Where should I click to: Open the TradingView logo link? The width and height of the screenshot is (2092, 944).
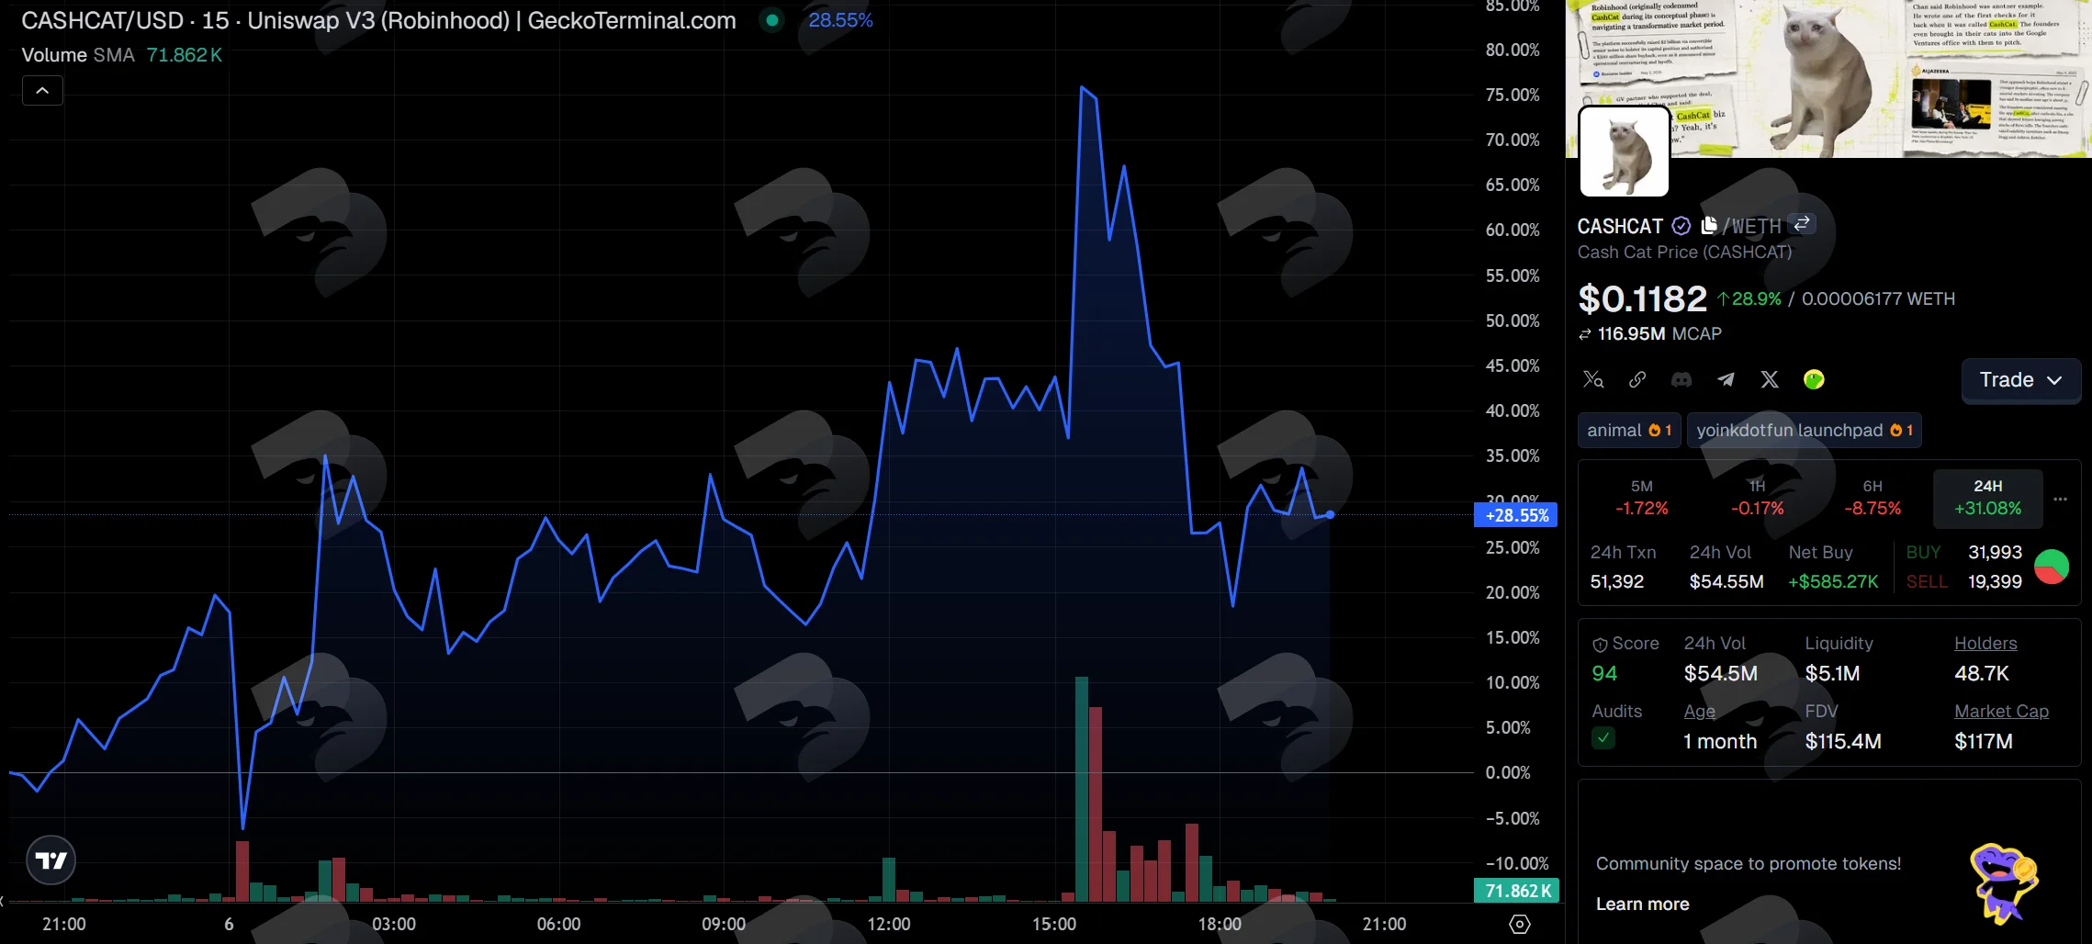51,860
